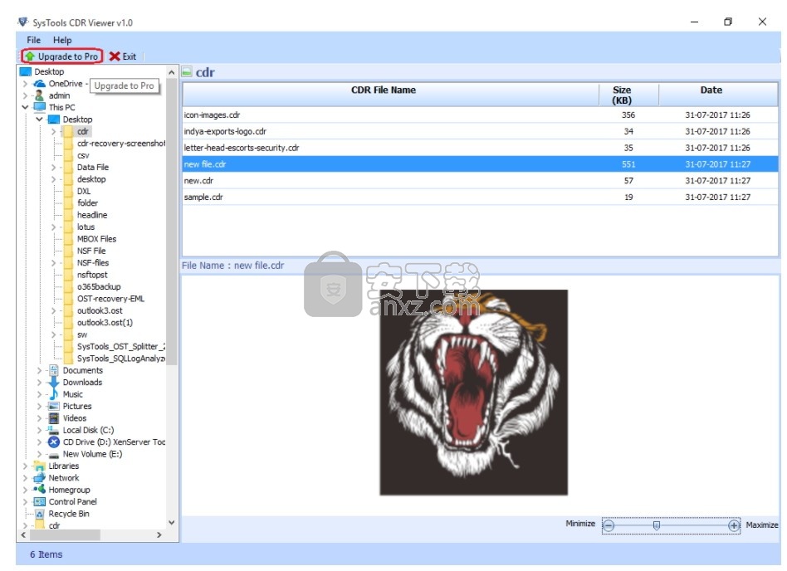The height and width of the screenshot is (571, 787).
Task: Click the Homegroup icon in tree
Action: pyautogui.click(x=39, y=490)
